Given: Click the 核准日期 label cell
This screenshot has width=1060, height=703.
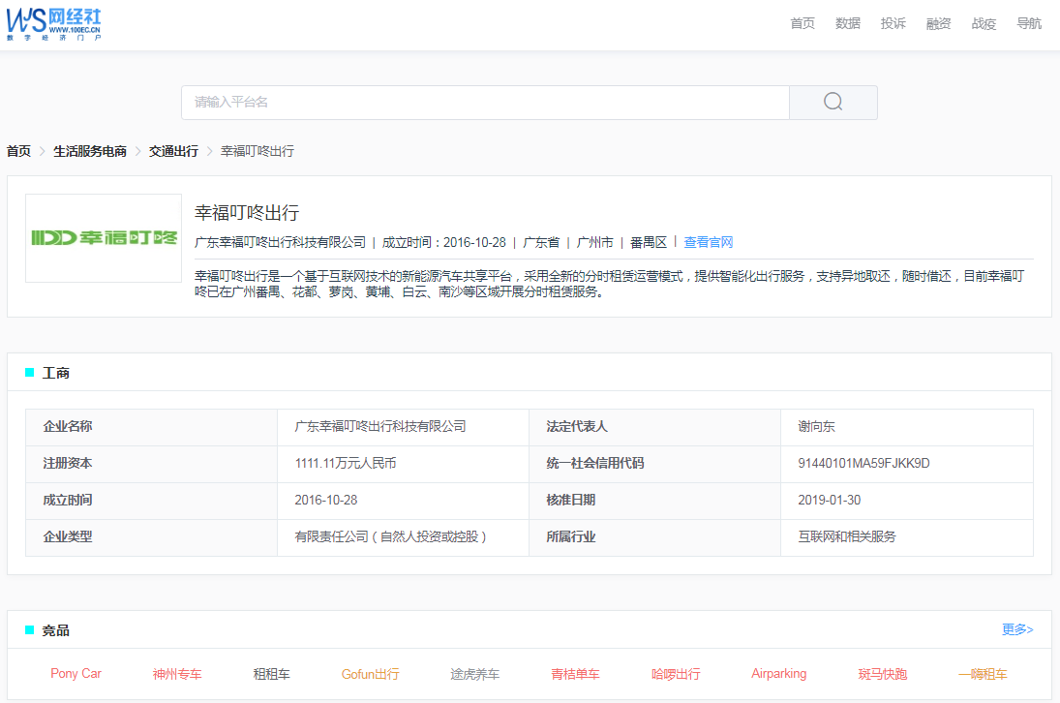Looking at the screenshot, I should 654,501.
